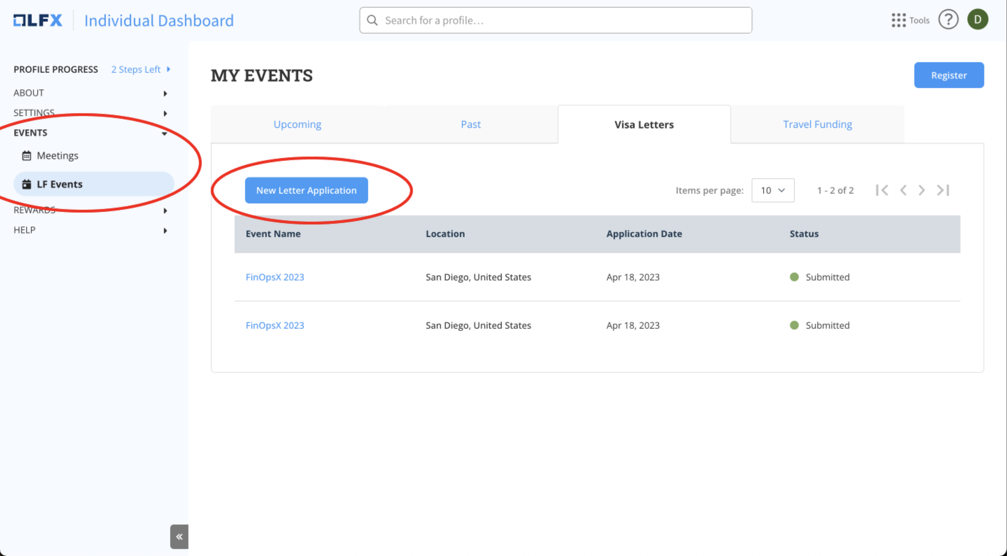The width and height of the screenshot is (1007, 556).
Task: Open Meetings in the sidebar
Action: tap(57, 156)
